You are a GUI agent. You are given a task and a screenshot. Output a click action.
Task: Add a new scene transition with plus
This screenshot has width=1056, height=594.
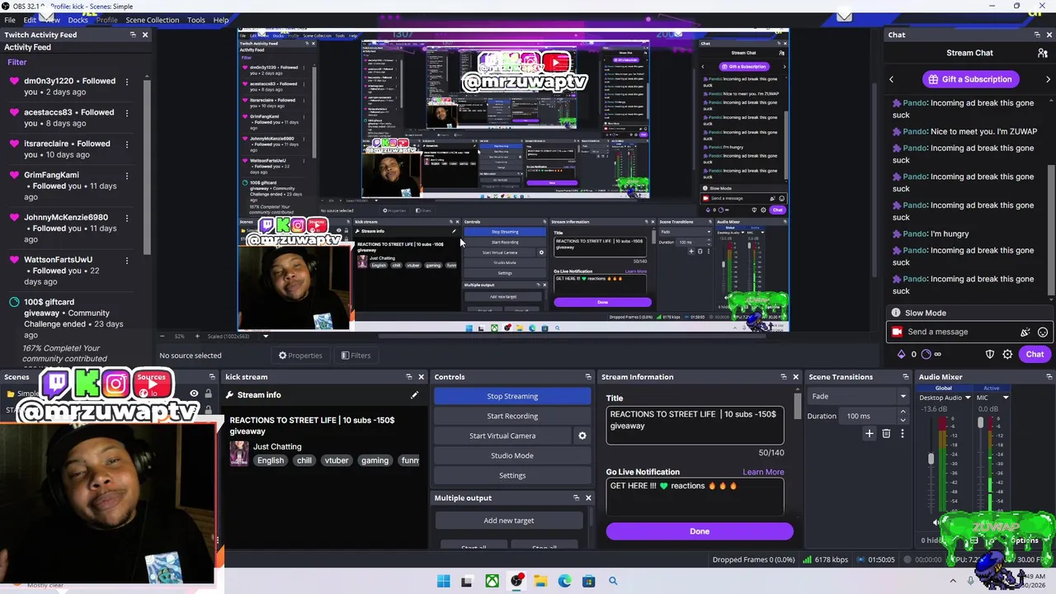pos(869,433)
